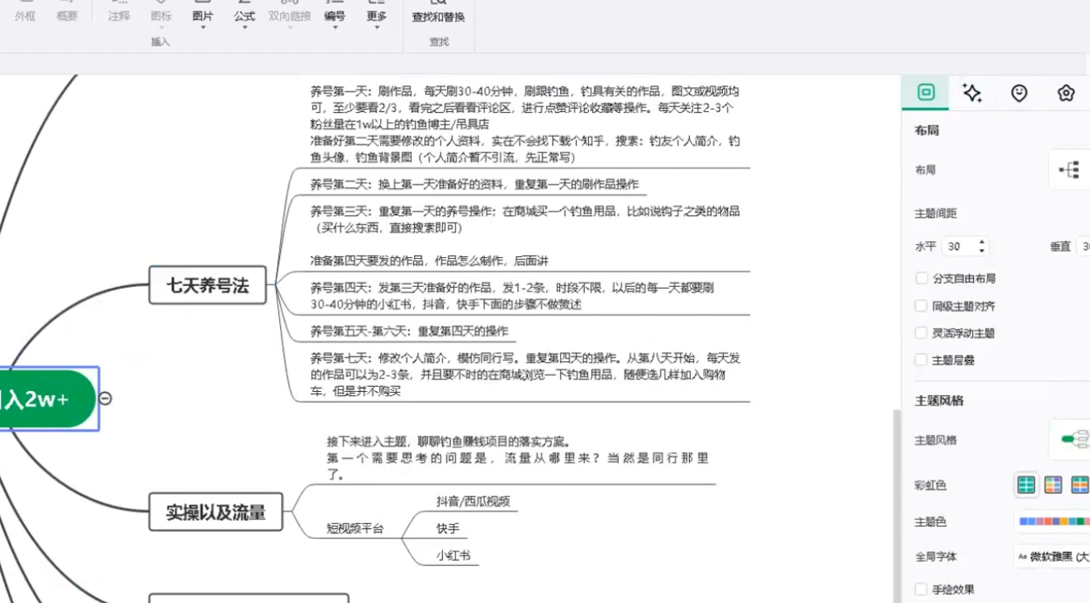Select the first rainbow color scheme
This screenshot has height=603, width=1090.
coord(1025,484)
